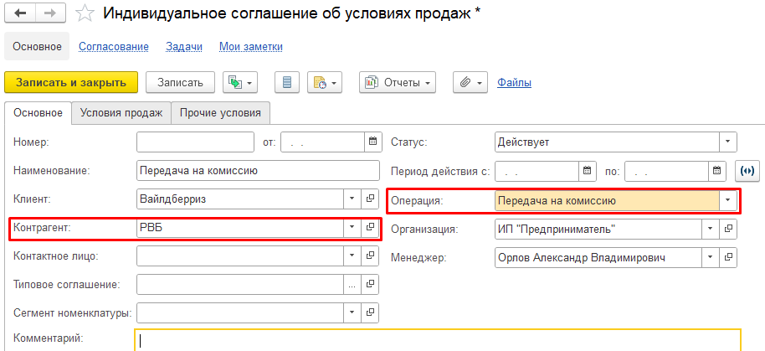Image resolution: width=765 pixels, height=351 pixels.
Task: Open the Менеджер record with its open icon
Action: [x=728, y=257]
